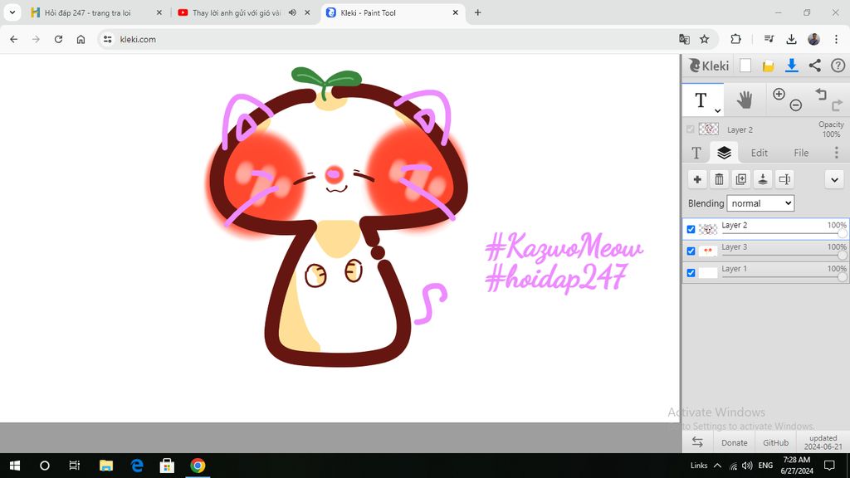Delete the current layer with trash icon
The image size is (850, 478).
(x=719, y=179)
